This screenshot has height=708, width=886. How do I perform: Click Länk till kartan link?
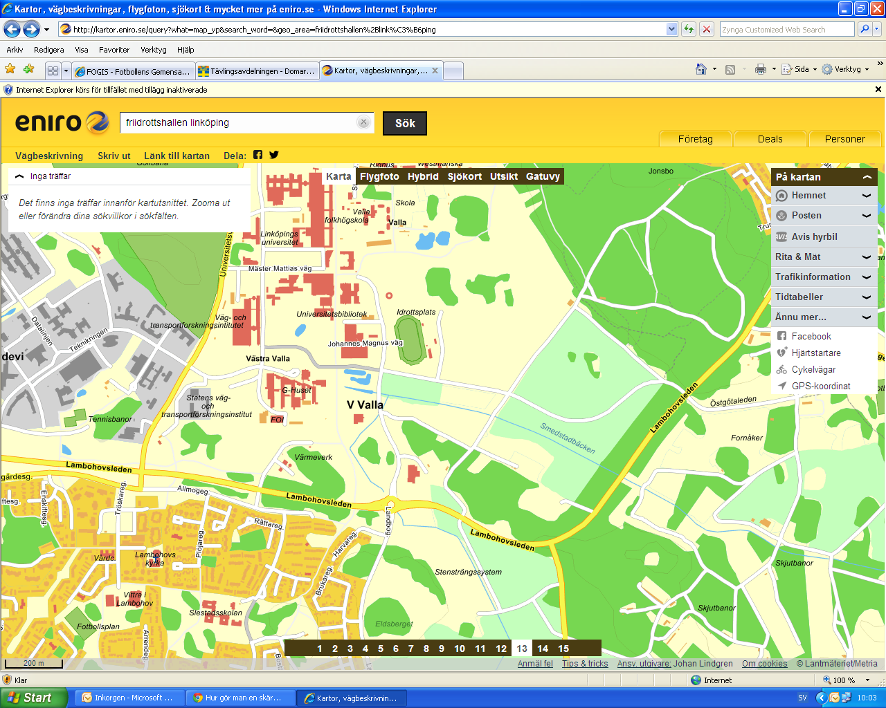point(177,156)
